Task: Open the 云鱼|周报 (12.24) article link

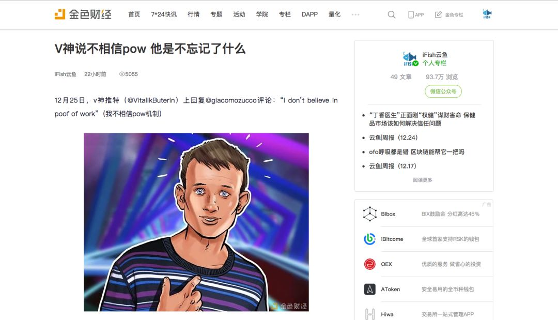Action: [x=393, y=138]
